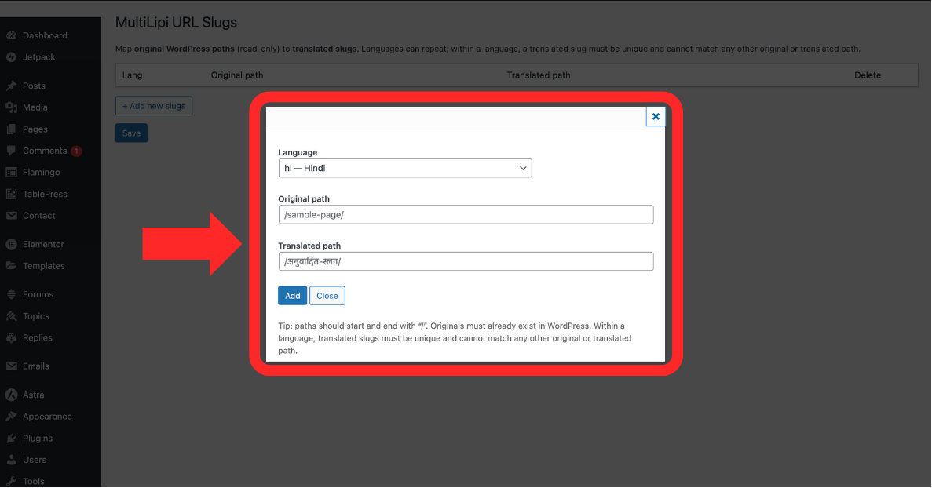This screenshot has height=488, width=932.
Task: Click the Original path input field
Action: 465,214
